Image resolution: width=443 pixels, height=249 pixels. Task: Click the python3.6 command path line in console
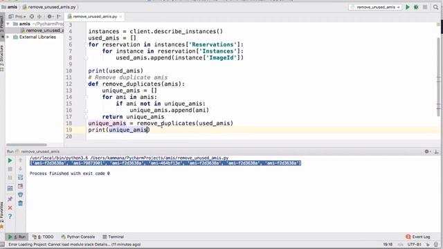pos(129,158)
